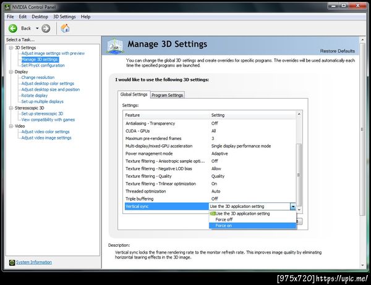371x285 pixels.
Task: Collapse the Stereoscopic 3D tree node
Action: [11, 108]
